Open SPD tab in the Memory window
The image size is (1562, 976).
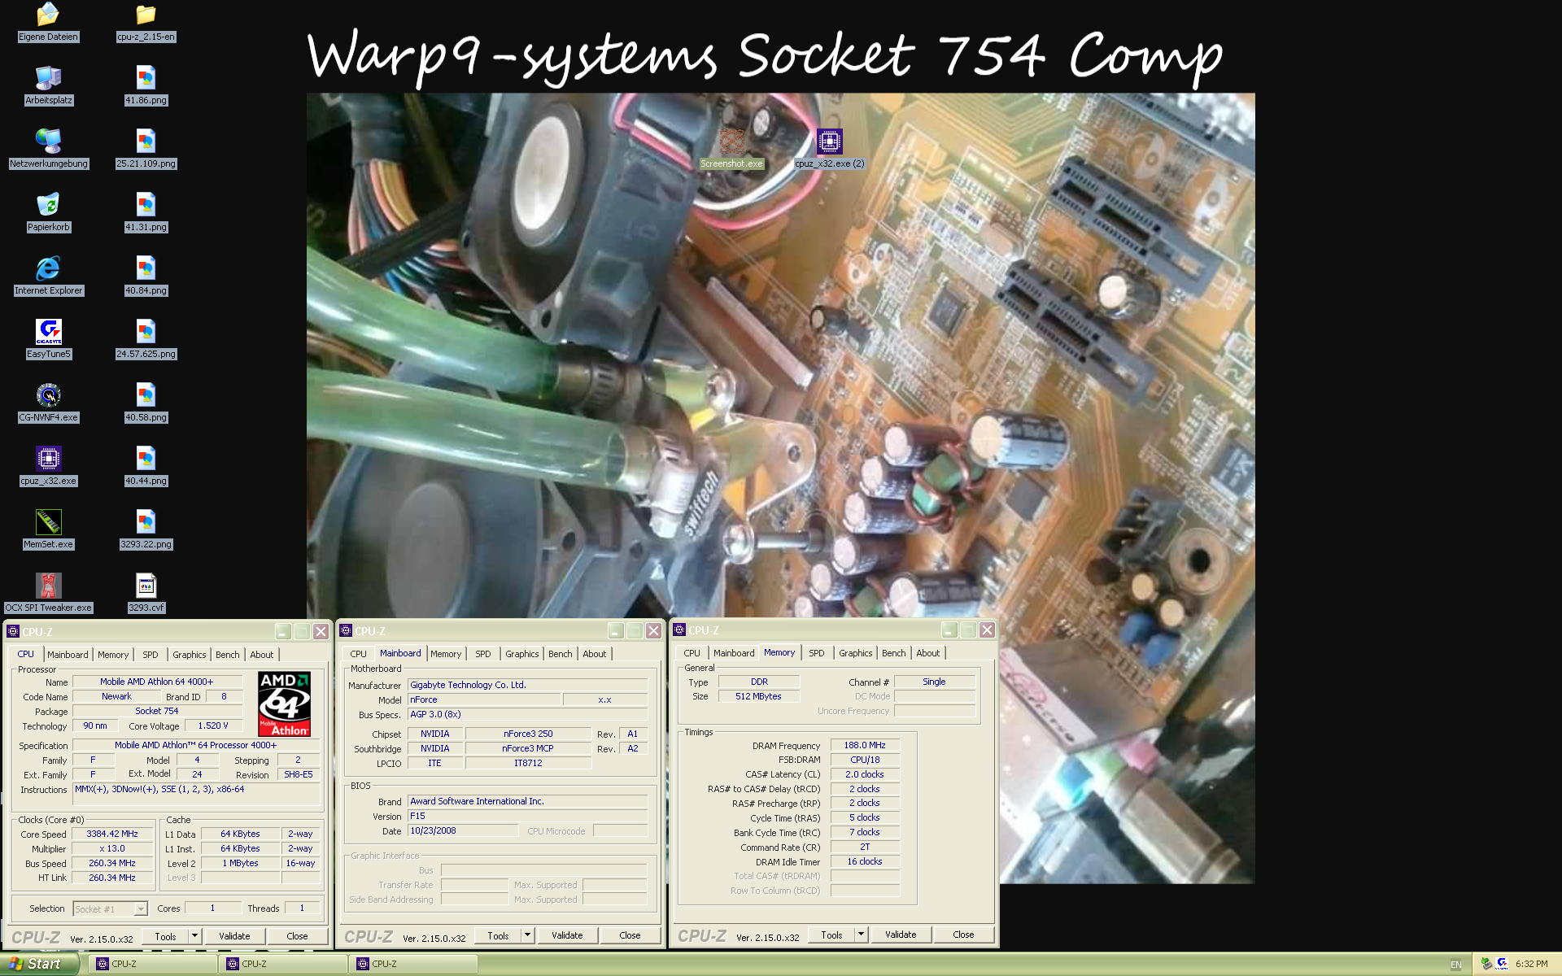[x=816, y=653]
